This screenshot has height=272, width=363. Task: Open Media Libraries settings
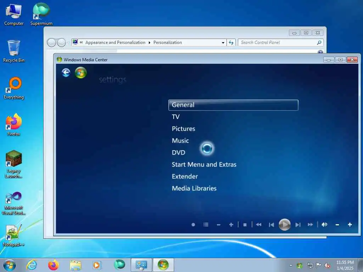[x=194, y=188]
